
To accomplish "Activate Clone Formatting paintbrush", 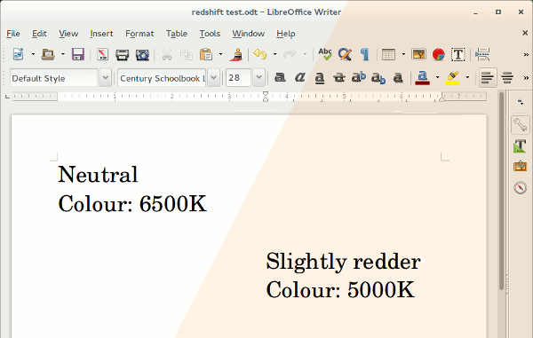I will [x=236, y=54].
